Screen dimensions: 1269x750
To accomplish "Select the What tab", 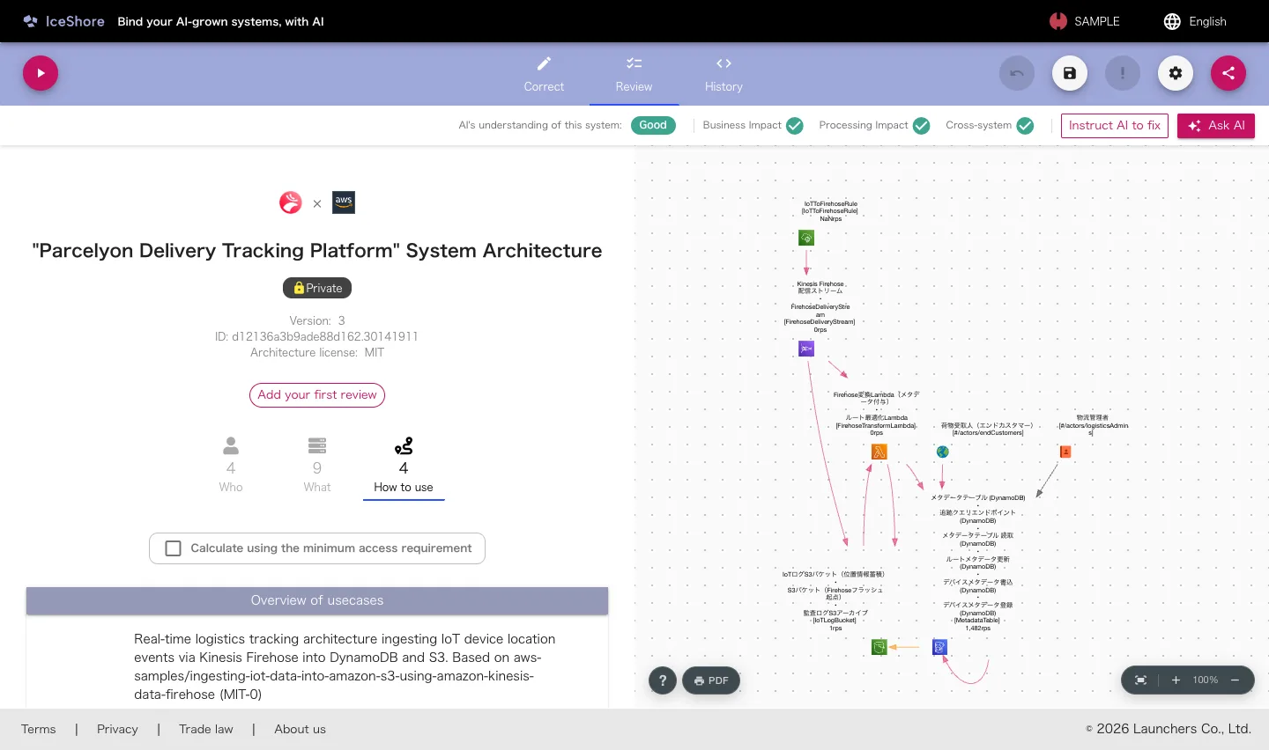I will point(317,465).
